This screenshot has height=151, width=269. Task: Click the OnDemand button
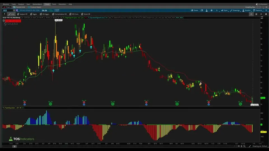click(x=262, y=4)
